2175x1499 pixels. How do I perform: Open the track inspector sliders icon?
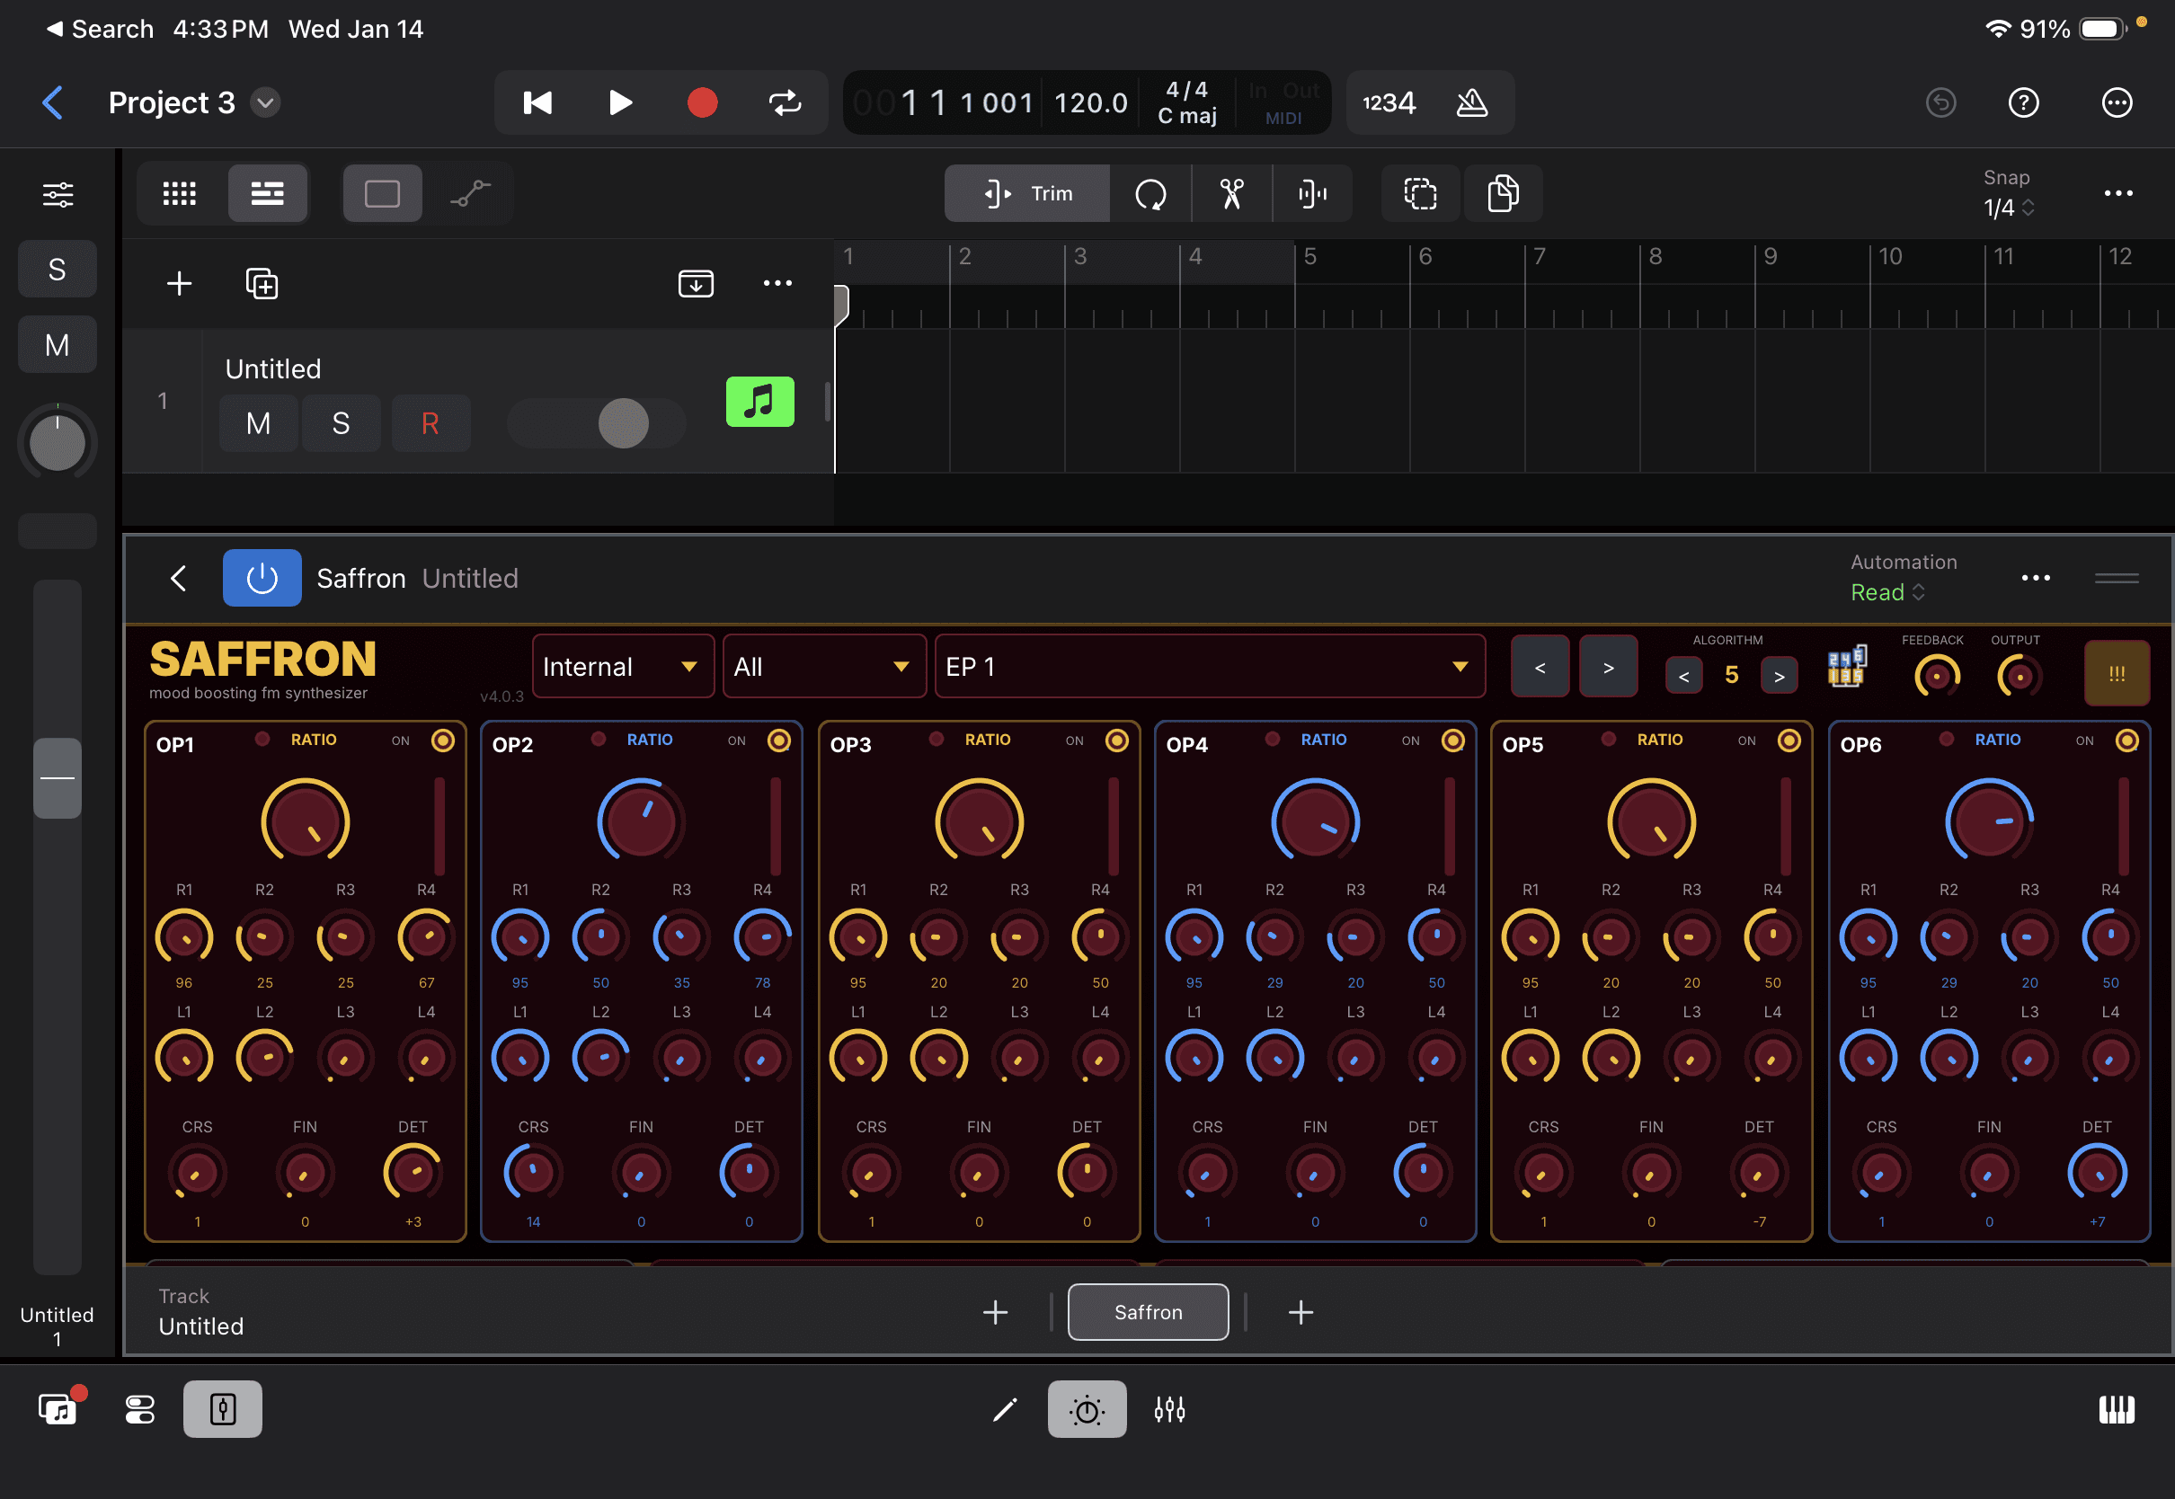click(x=58, y=194)
